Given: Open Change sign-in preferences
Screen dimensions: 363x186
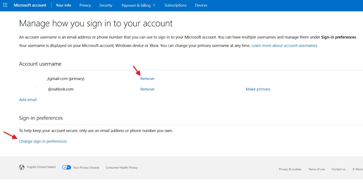Looking at the screenshot, I should point(43,141).
